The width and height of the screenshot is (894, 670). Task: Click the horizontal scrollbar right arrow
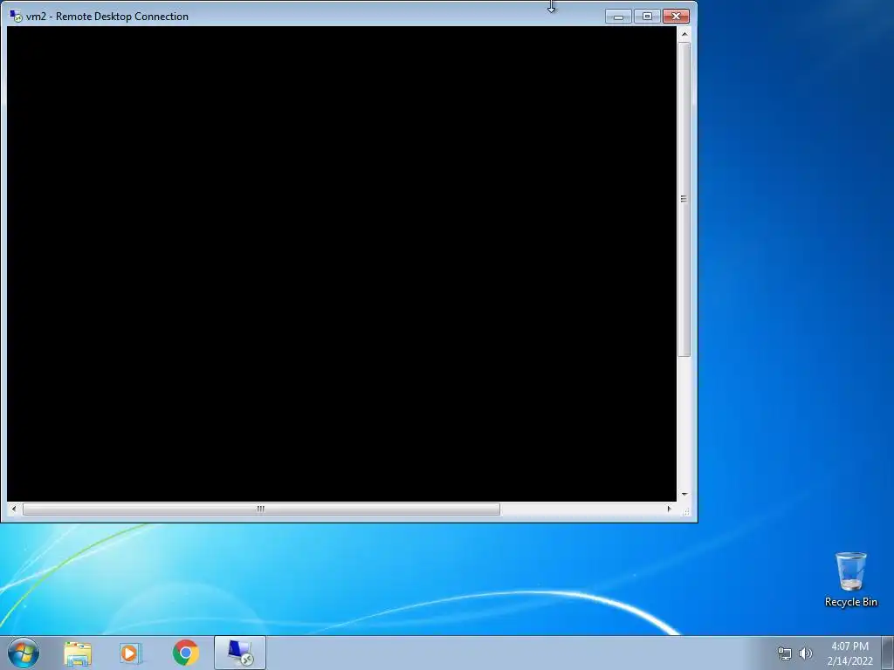coord(670,509)
